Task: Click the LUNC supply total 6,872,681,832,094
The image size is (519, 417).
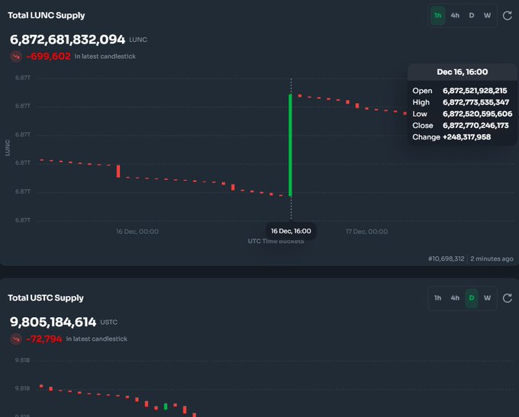Action: pyautogui.click(x=67, y=40)
